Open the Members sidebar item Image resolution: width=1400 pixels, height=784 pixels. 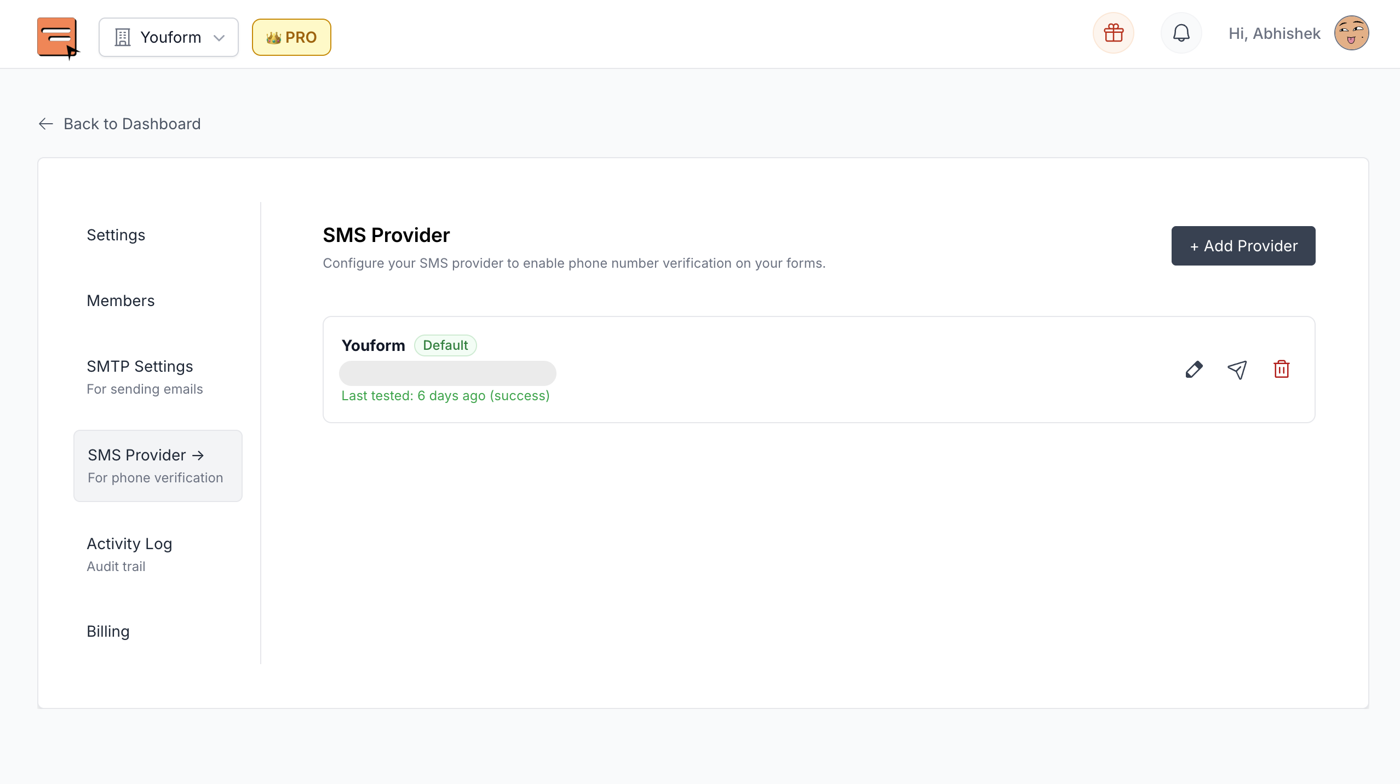tap(121, 301)
